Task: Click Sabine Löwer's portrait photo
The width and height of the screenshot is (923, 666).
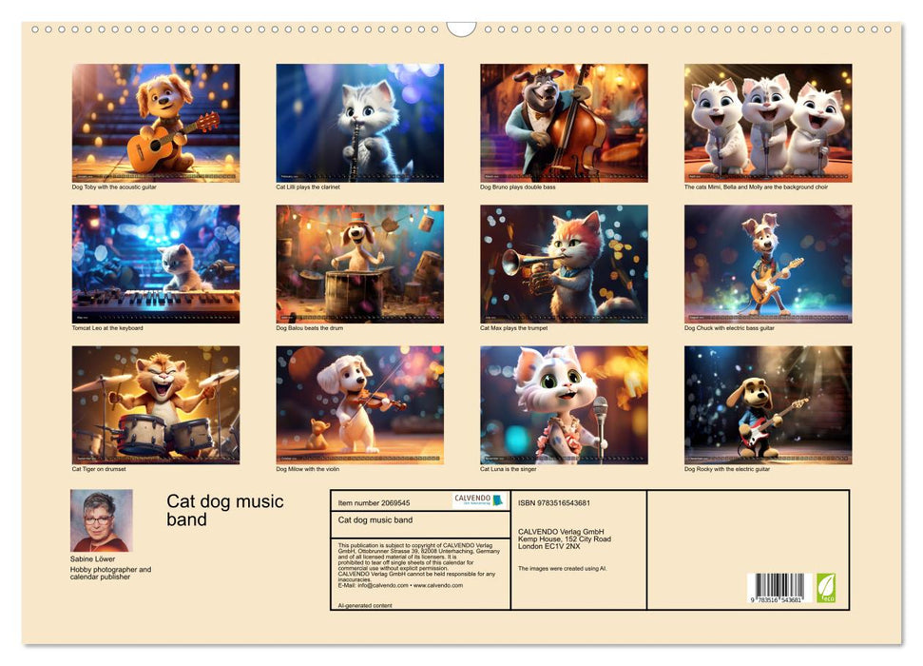Action: tap(101, 520)
